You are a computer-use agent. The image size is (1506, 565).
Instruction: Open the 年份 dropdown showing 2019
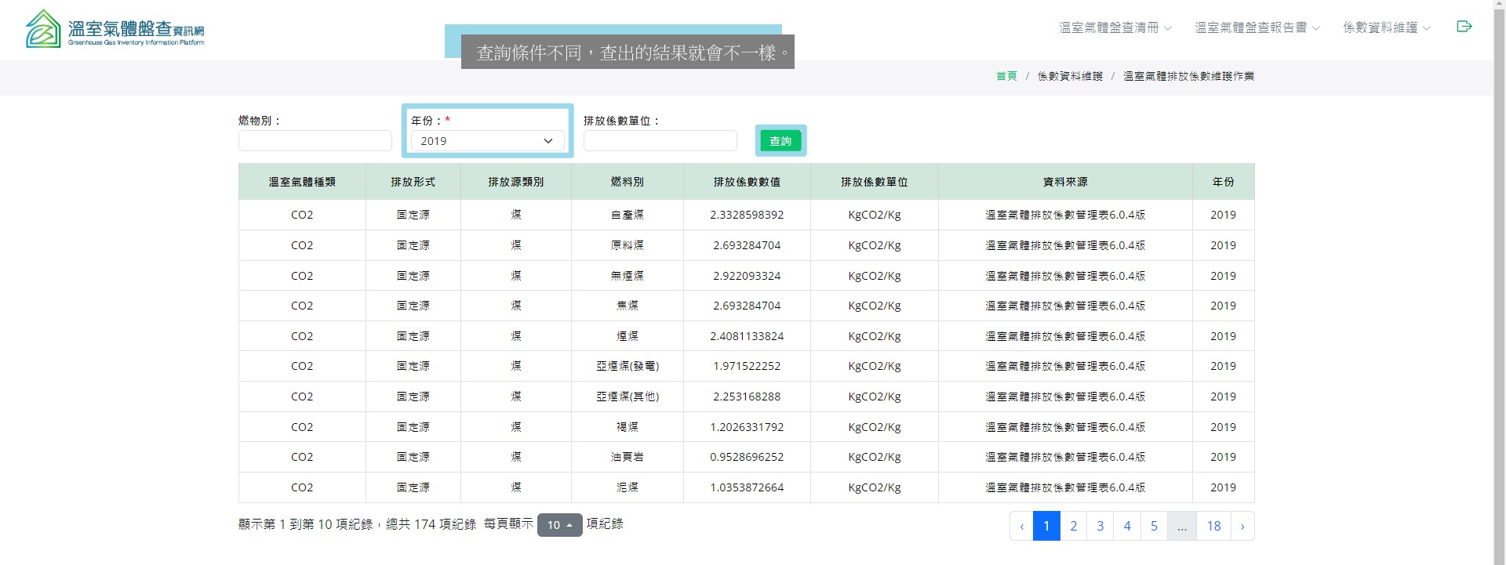point(487,141)
